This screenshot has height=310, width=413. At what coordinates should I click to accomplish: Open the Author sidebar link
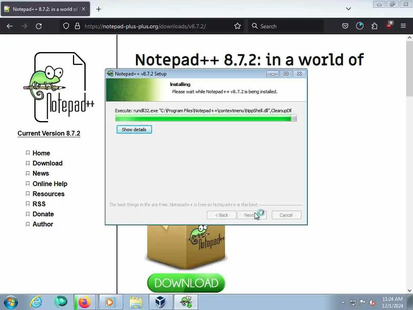pyautogui.click(x=43, y=224)
